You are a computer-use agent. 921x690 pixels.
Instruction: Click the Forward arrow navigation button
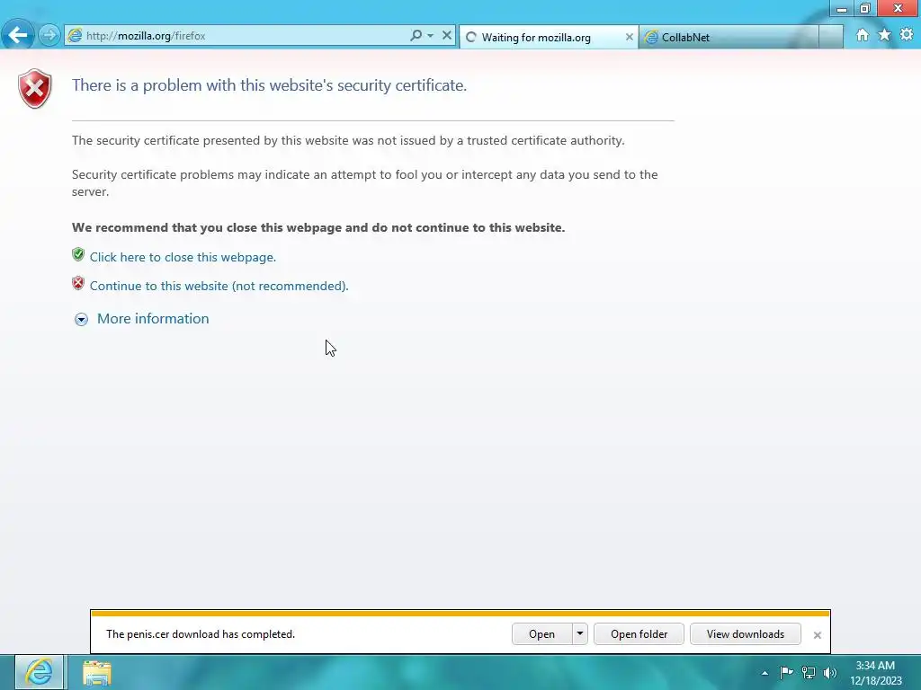49,35
